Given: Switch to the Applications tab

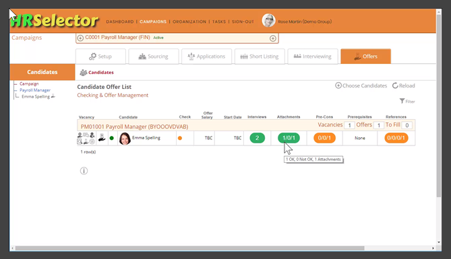Looking at the screenshot, I should pyautogui.click(x=206, y=57).
